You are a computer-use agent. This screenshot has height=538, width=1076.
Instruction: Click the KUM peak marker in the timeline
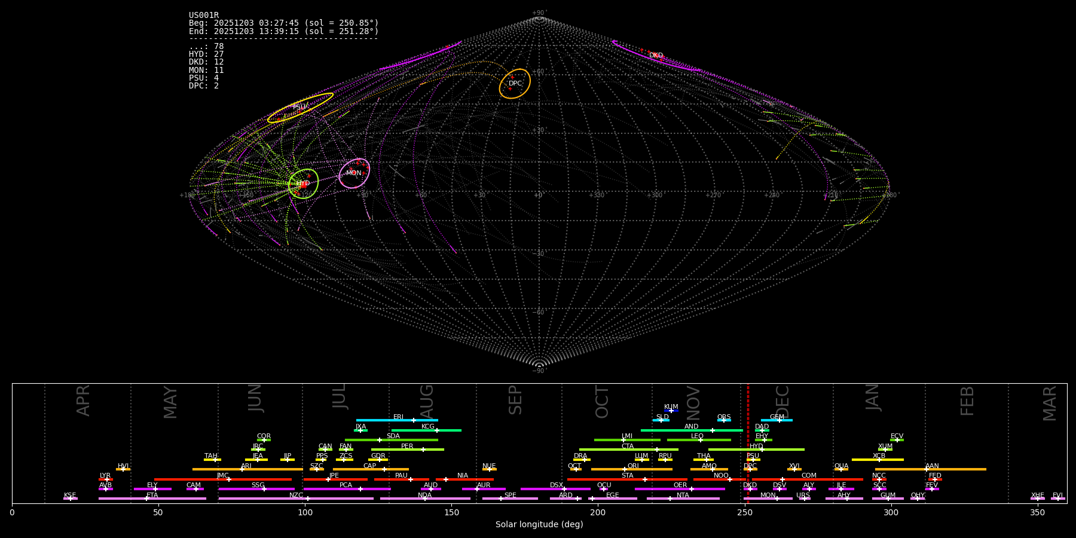tap(671, 411)
